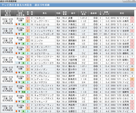Select horse name カイシュウコロンボ
136x113 pixels.
click(44, 34)
